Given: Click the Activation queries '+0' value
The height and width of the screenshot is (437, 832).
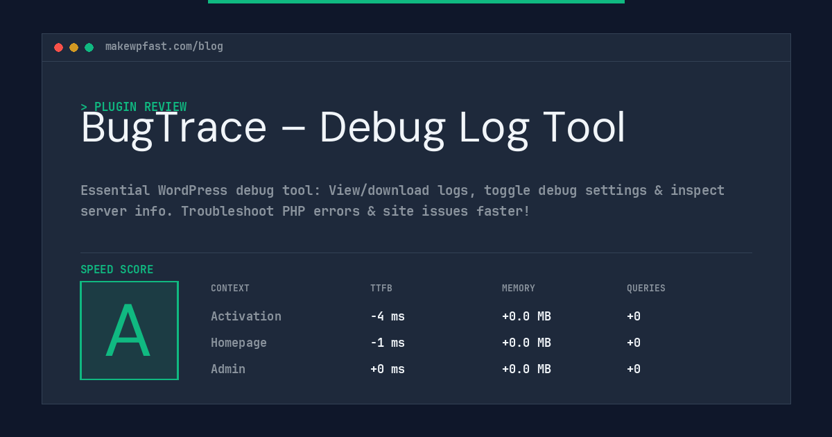Looking at the screenshot, I should tap(634, 316).
